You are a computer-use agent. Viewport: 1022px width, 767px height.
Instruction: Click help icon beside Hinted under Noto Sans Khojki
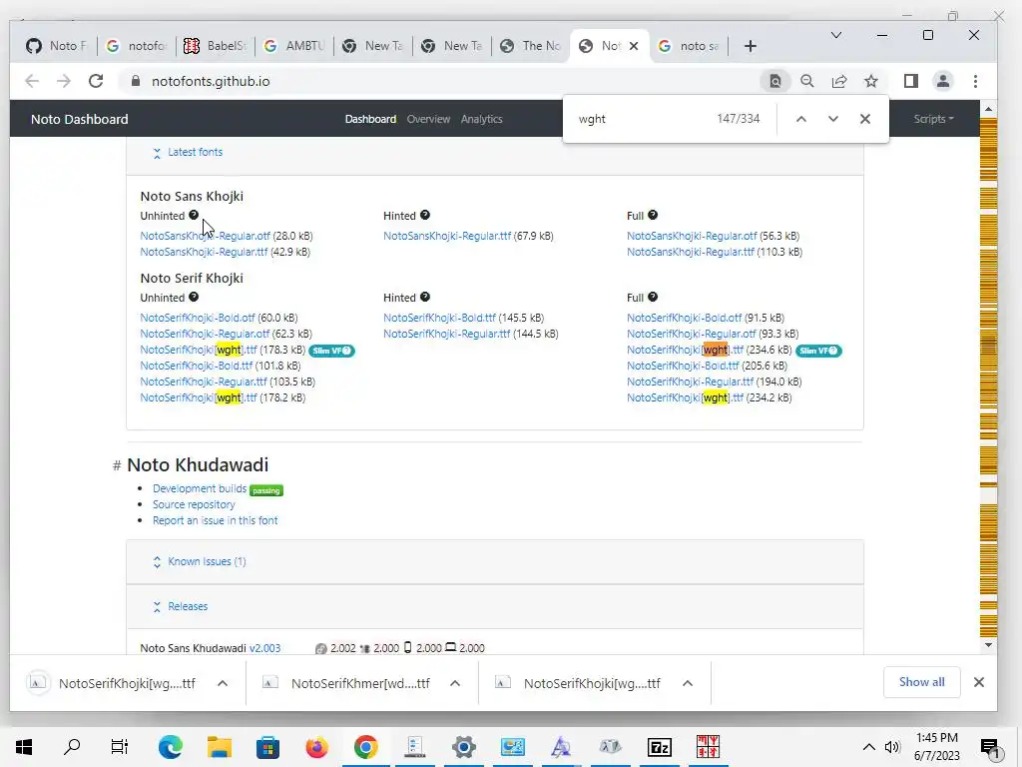[425, 215]
